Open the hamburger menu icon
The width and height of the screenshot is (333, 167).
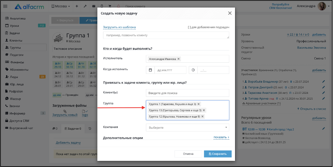coord(5,6)
